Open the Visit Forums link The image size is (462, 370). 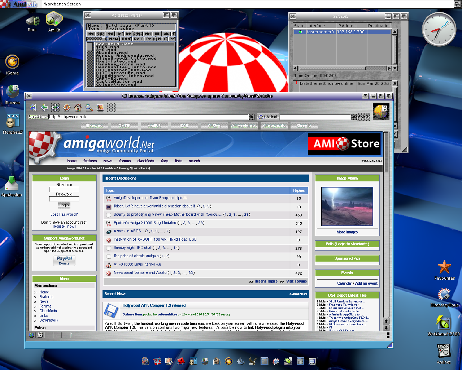[296, 281]
